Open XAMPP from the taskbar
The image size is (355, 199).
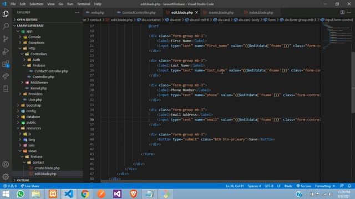coord(53,194)
